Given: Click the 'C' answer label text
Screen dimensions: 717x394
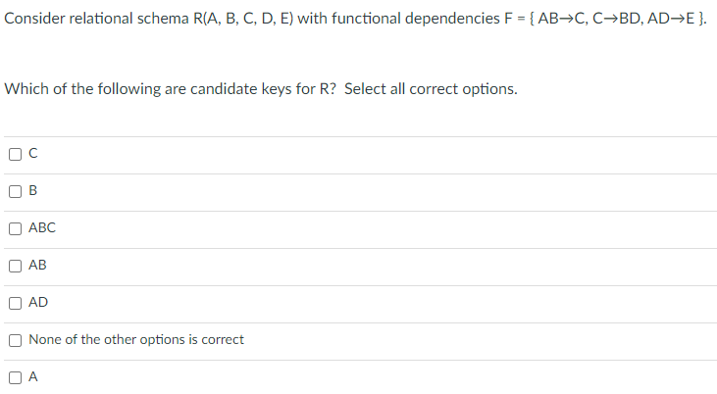Looking at the screenshot, I should click(x=33, y=153).
